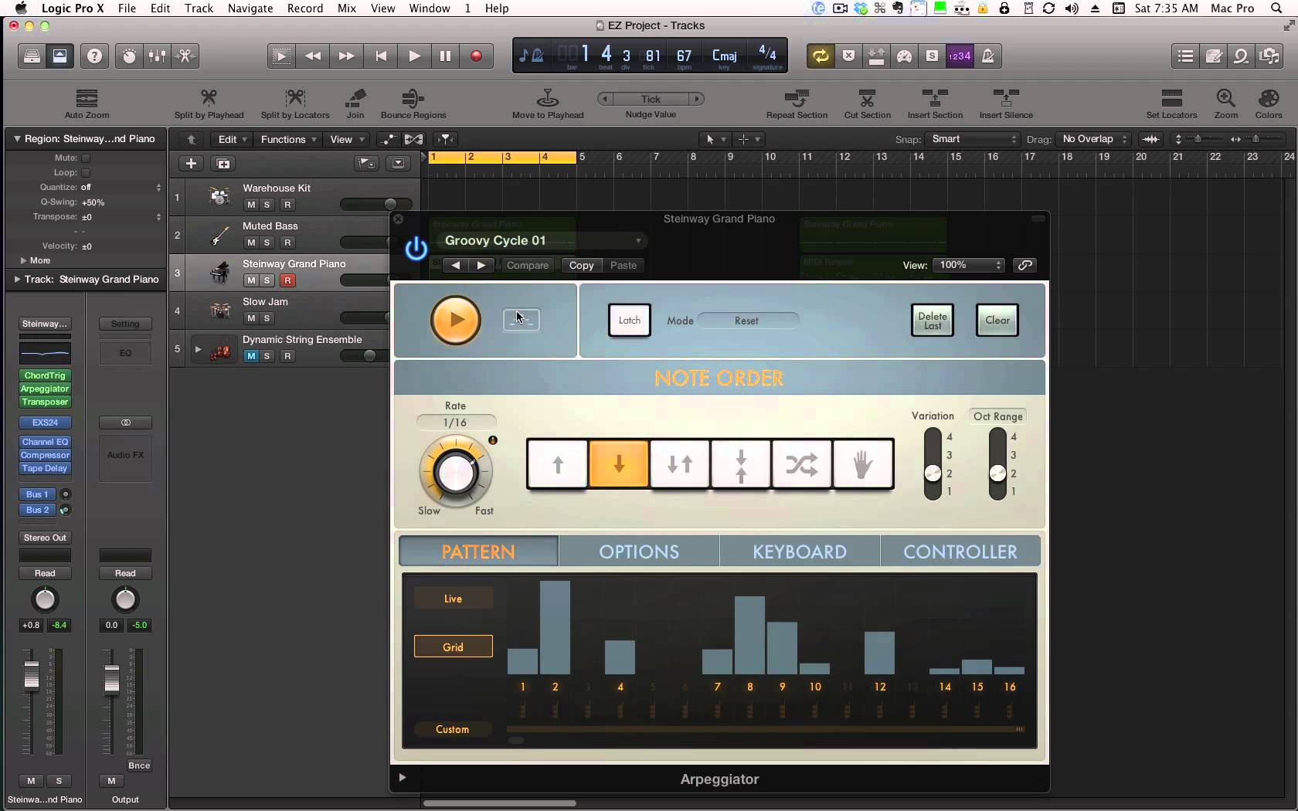The image size is (1298, 811).
Task: Add a new track with plus button
Action: 191,163
